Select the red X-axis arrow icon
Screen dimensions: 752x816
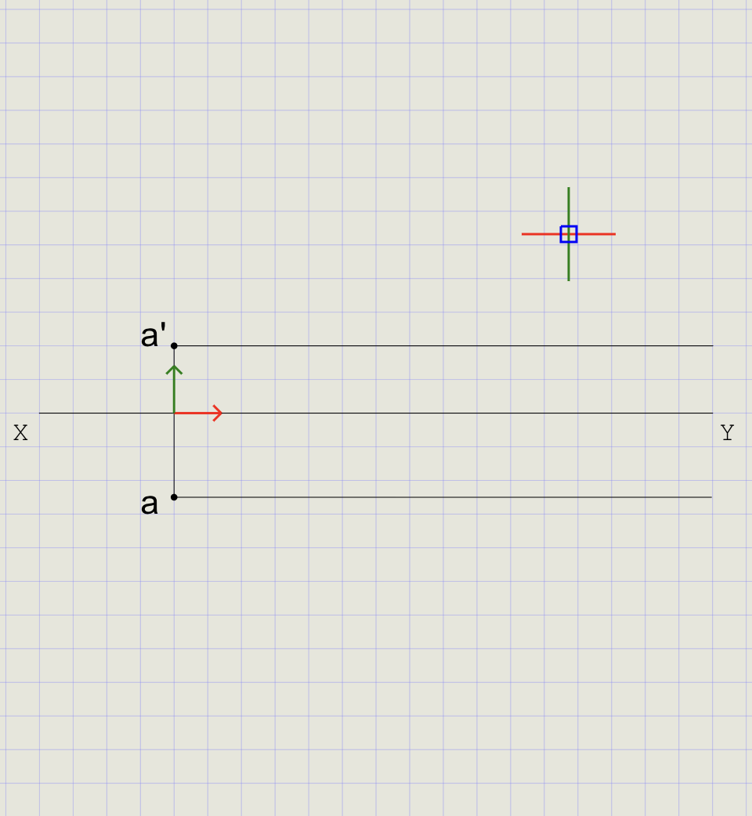(x=196, y=413)
